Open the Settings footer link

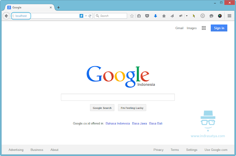pos(192,150)
